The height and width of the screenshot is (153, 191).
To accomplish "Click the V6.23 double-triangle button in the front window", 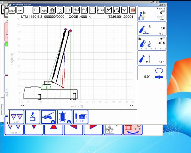I will point(17,117).
